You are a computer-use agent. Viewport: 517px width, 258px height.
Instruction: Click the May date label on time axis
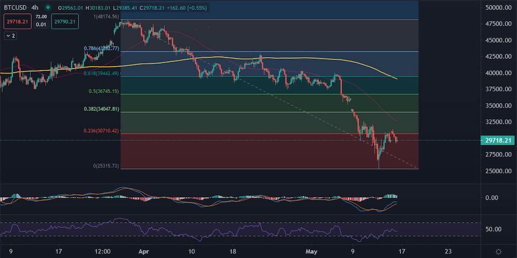(311, 251)
